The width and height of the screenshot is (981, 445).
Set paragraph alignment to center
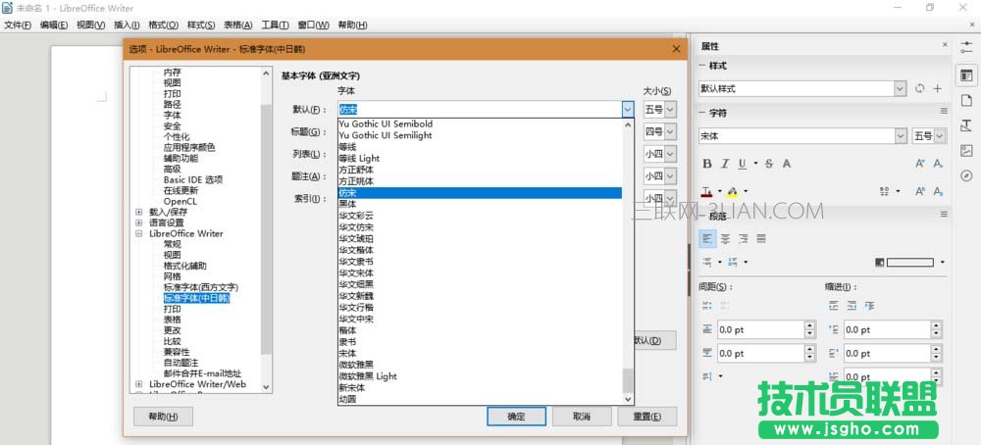(726, 238)
